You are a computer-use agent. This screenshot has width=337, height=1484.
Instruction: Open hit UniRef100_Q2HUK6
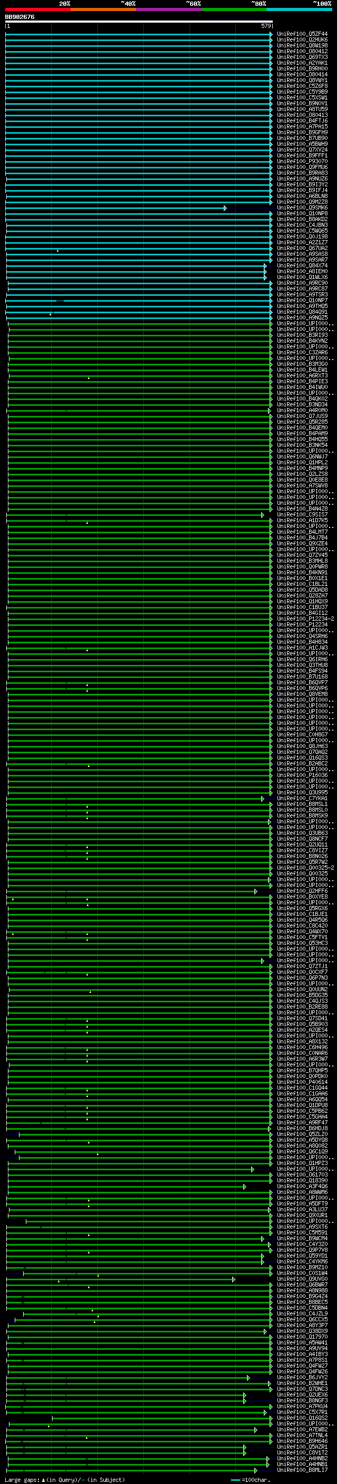(x=302, y=40)
